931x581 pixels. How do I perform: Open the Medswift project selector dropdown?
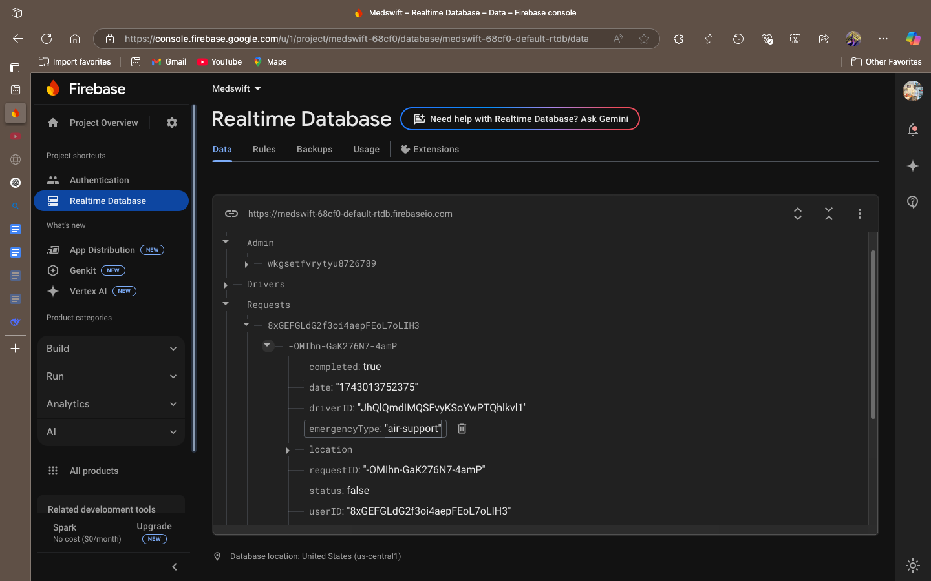click(237, 88)
